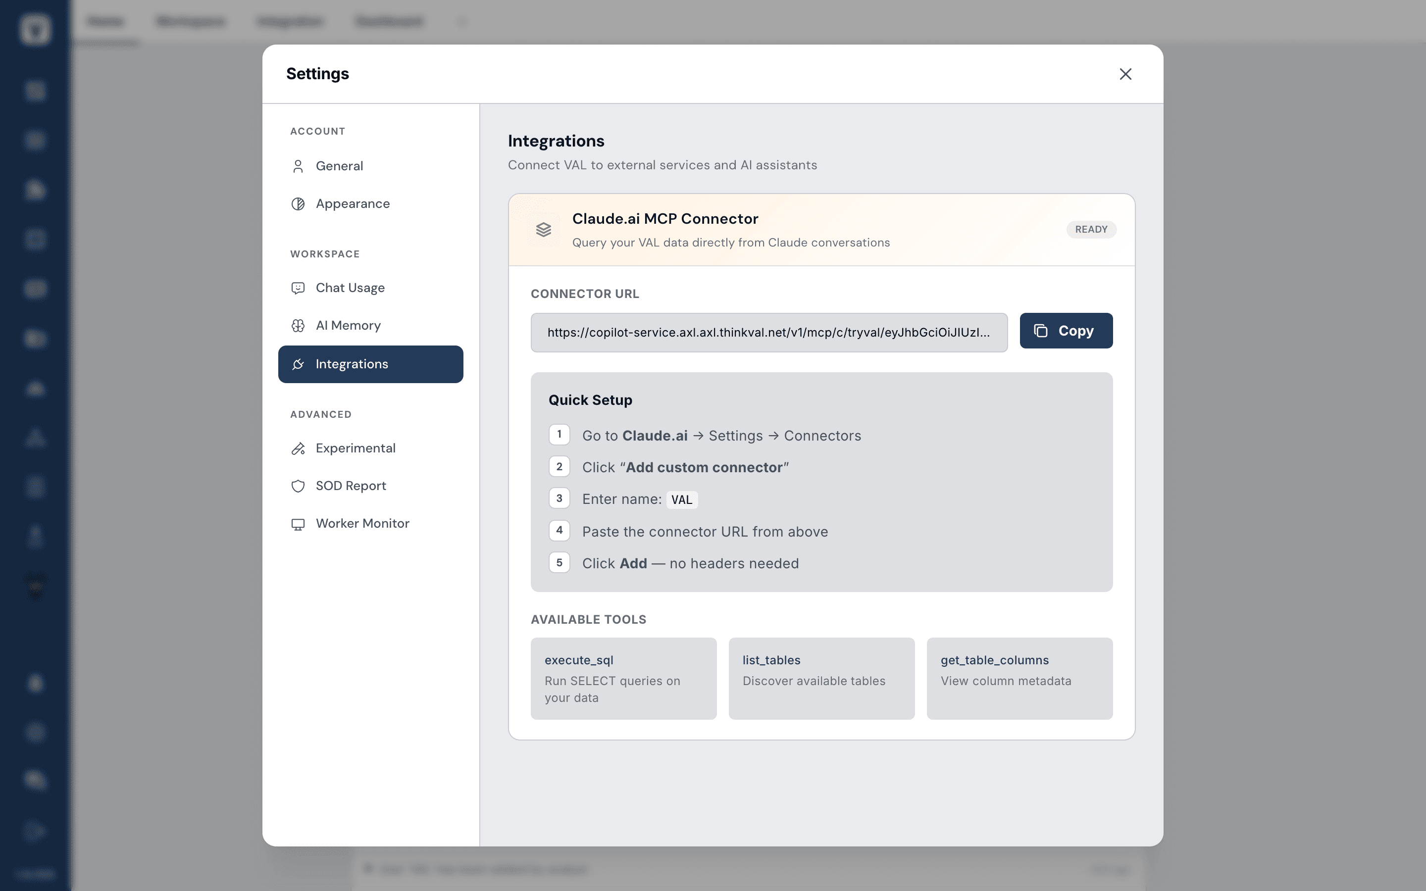The height and width of the screenshot is (891, 1426).
Task: Select the Integrations section
Action: coord(371,364)
